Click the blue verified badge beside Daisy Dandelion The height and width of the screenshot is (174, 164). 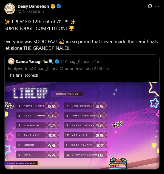59,6
